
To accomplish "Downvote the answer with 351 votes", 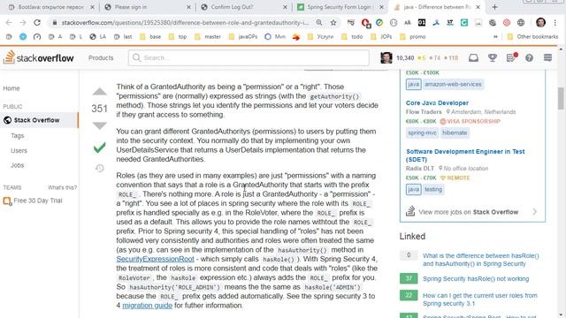I will 99,125.
